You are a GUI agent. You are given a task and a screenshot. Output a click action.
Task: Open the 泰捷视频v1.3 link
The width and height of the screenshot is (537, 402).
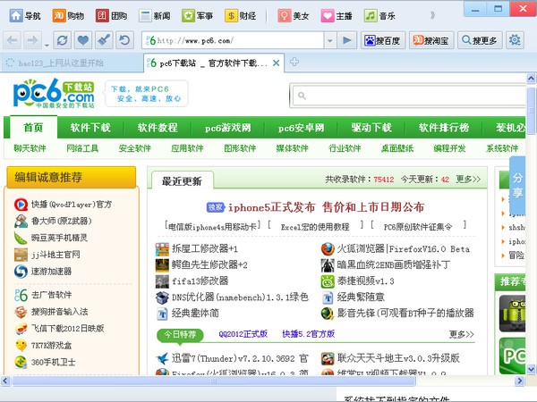(x=366, y=281)
